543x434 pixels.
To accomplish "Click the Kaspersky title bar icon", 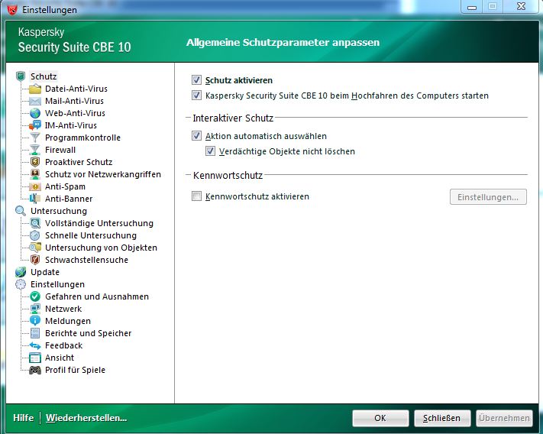I will tap(11, 9).
